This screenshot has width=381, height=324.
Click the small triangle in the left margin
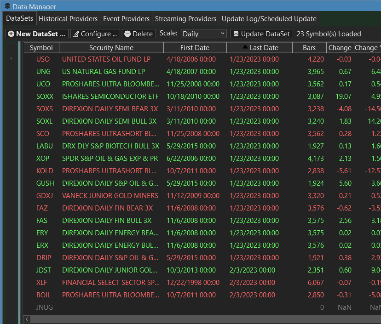(x=11, y=59)
